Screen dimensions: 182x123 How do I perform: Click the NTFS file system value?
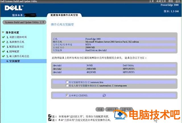point(88,44)
